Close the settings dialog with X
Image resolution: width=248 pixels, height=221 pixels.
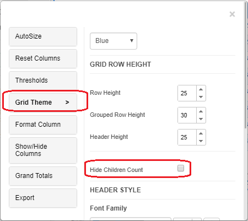point(232,14)
